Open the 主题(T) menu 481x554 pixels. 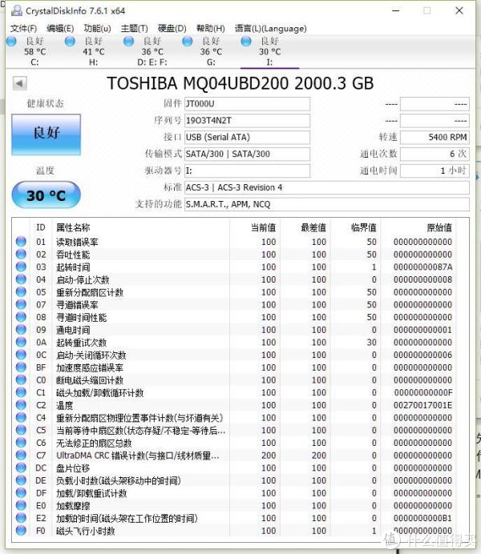pos(135,29)
